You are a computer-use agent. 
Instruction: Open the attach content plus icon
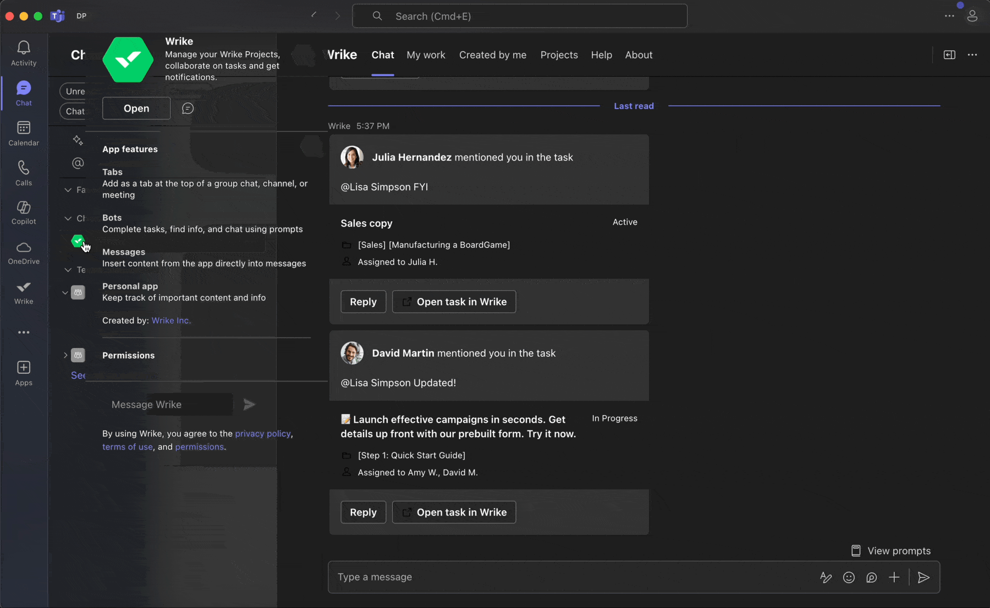894,577
